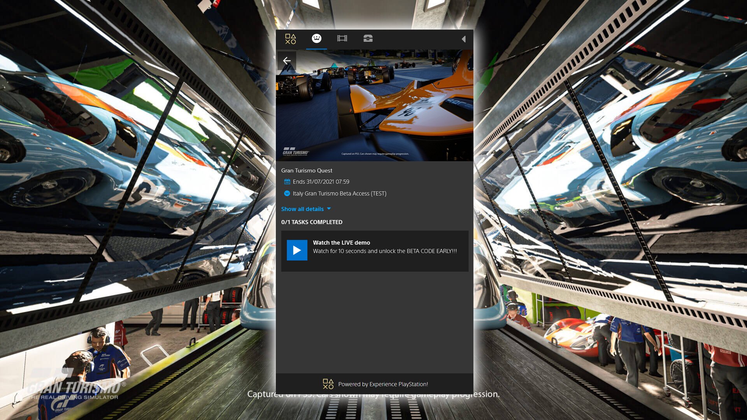This screenshot has height=420, width=747.
Task: Open the film reel media icon
Action: point(343,38)
